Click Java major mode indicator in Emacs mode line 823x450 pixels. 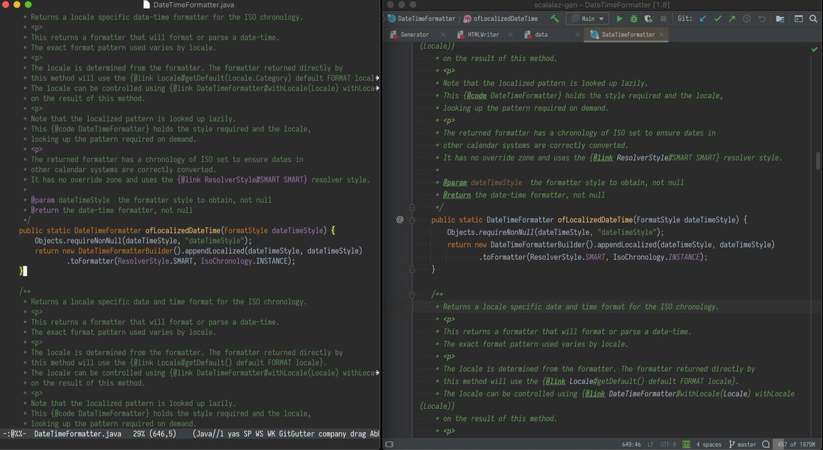(204, 434)
